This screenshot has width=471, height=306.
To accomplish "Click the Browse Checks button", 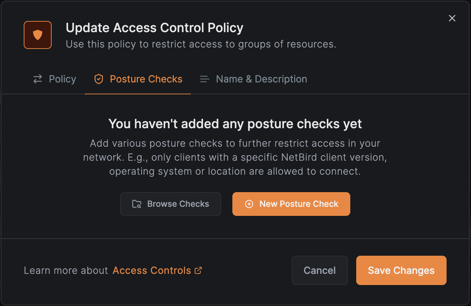I will pos(170,204).
